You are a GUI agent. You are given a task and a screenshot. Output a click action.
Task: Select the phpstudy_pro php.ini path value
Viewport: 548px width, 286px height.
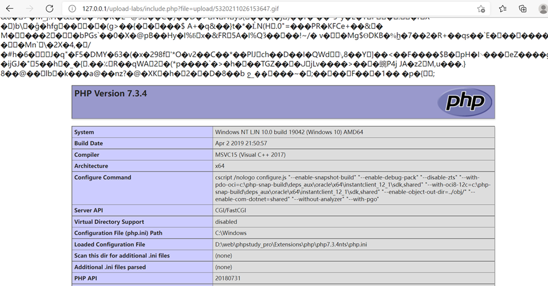click(291, 244)
